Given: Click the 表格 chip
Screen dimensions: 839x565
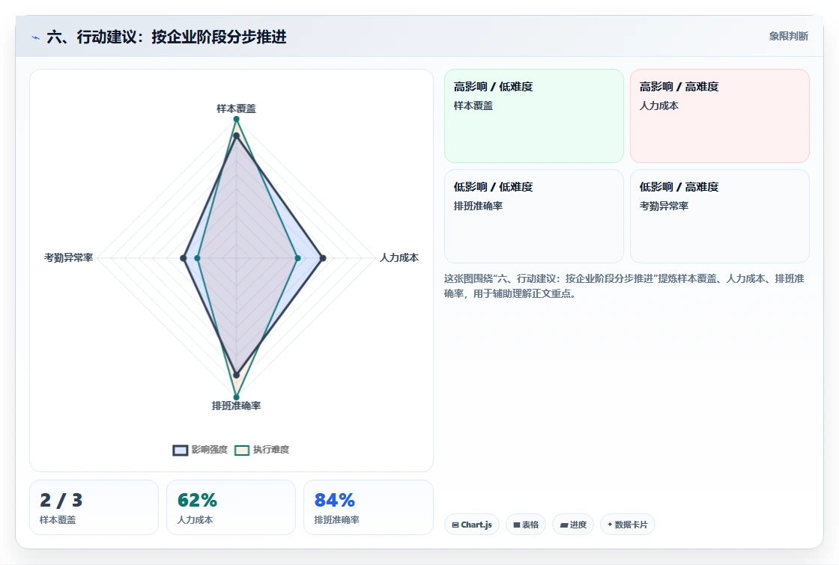Looking at the screenshot, I should tap(526, 525).
